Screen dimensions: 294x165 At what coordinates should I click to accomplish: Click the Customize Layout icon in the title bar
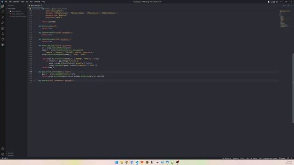pyautogui.click(x=277, y=2)
